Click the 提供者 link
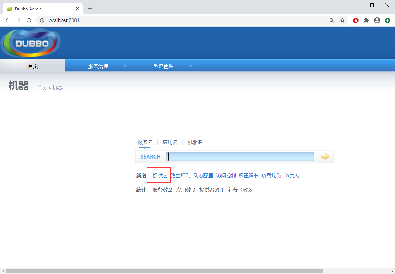The width and height of the screenshot is (395, 274). pyautogui.click(x=160, y=176)
